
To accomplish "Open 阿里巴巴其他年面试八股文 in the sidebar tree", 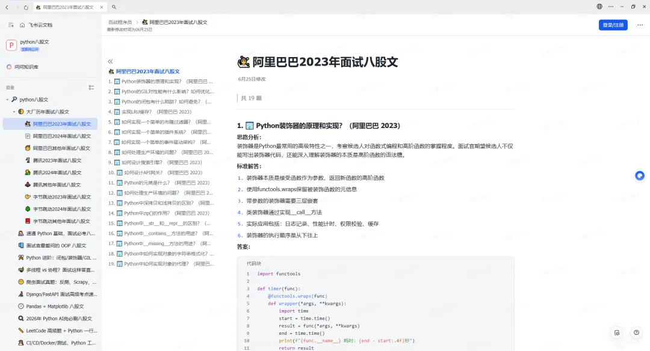I will pos(61,148).
